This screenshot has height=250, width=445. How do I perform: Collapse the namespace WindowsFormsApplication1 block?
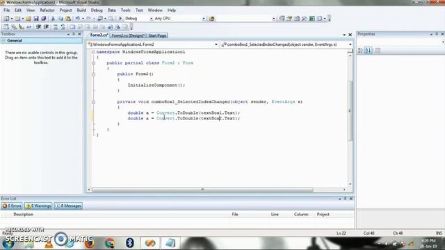[93, 52]
